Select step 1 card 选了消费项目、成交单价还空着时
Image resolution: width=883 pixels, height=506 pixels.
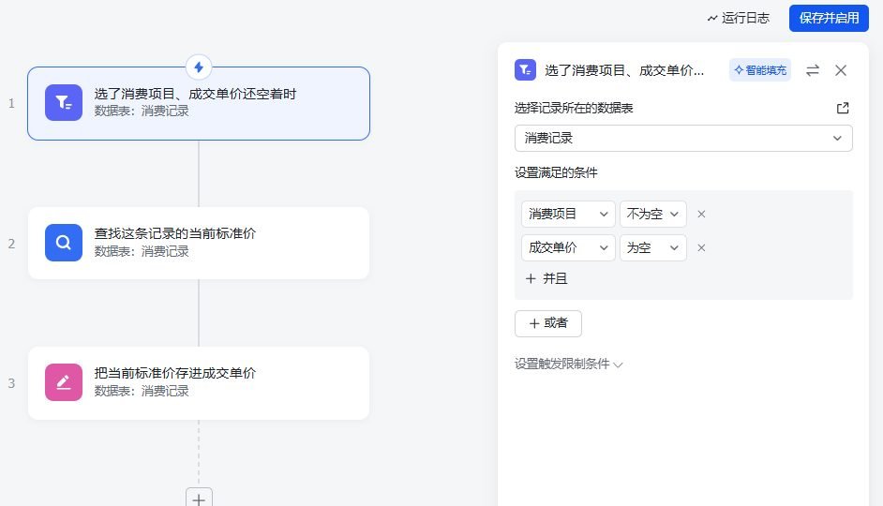(x=199, y=104)
